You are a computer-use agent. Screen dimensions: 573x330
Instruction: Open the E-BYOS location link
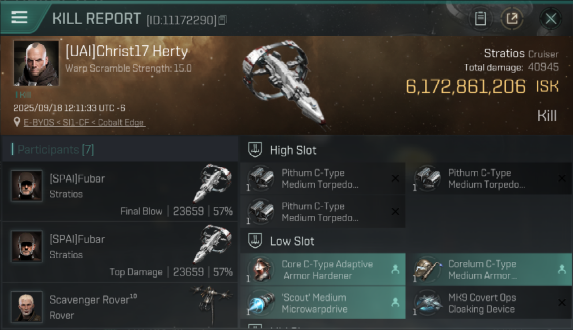(84, 122)
